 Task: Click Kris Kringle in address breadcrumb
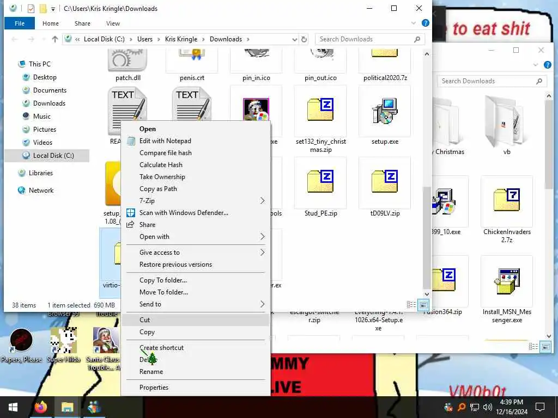point(181,39)
